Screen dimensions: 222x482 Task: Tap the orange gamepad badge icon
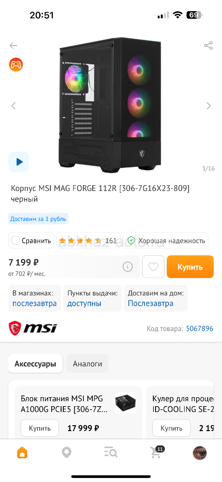[16, 65]
